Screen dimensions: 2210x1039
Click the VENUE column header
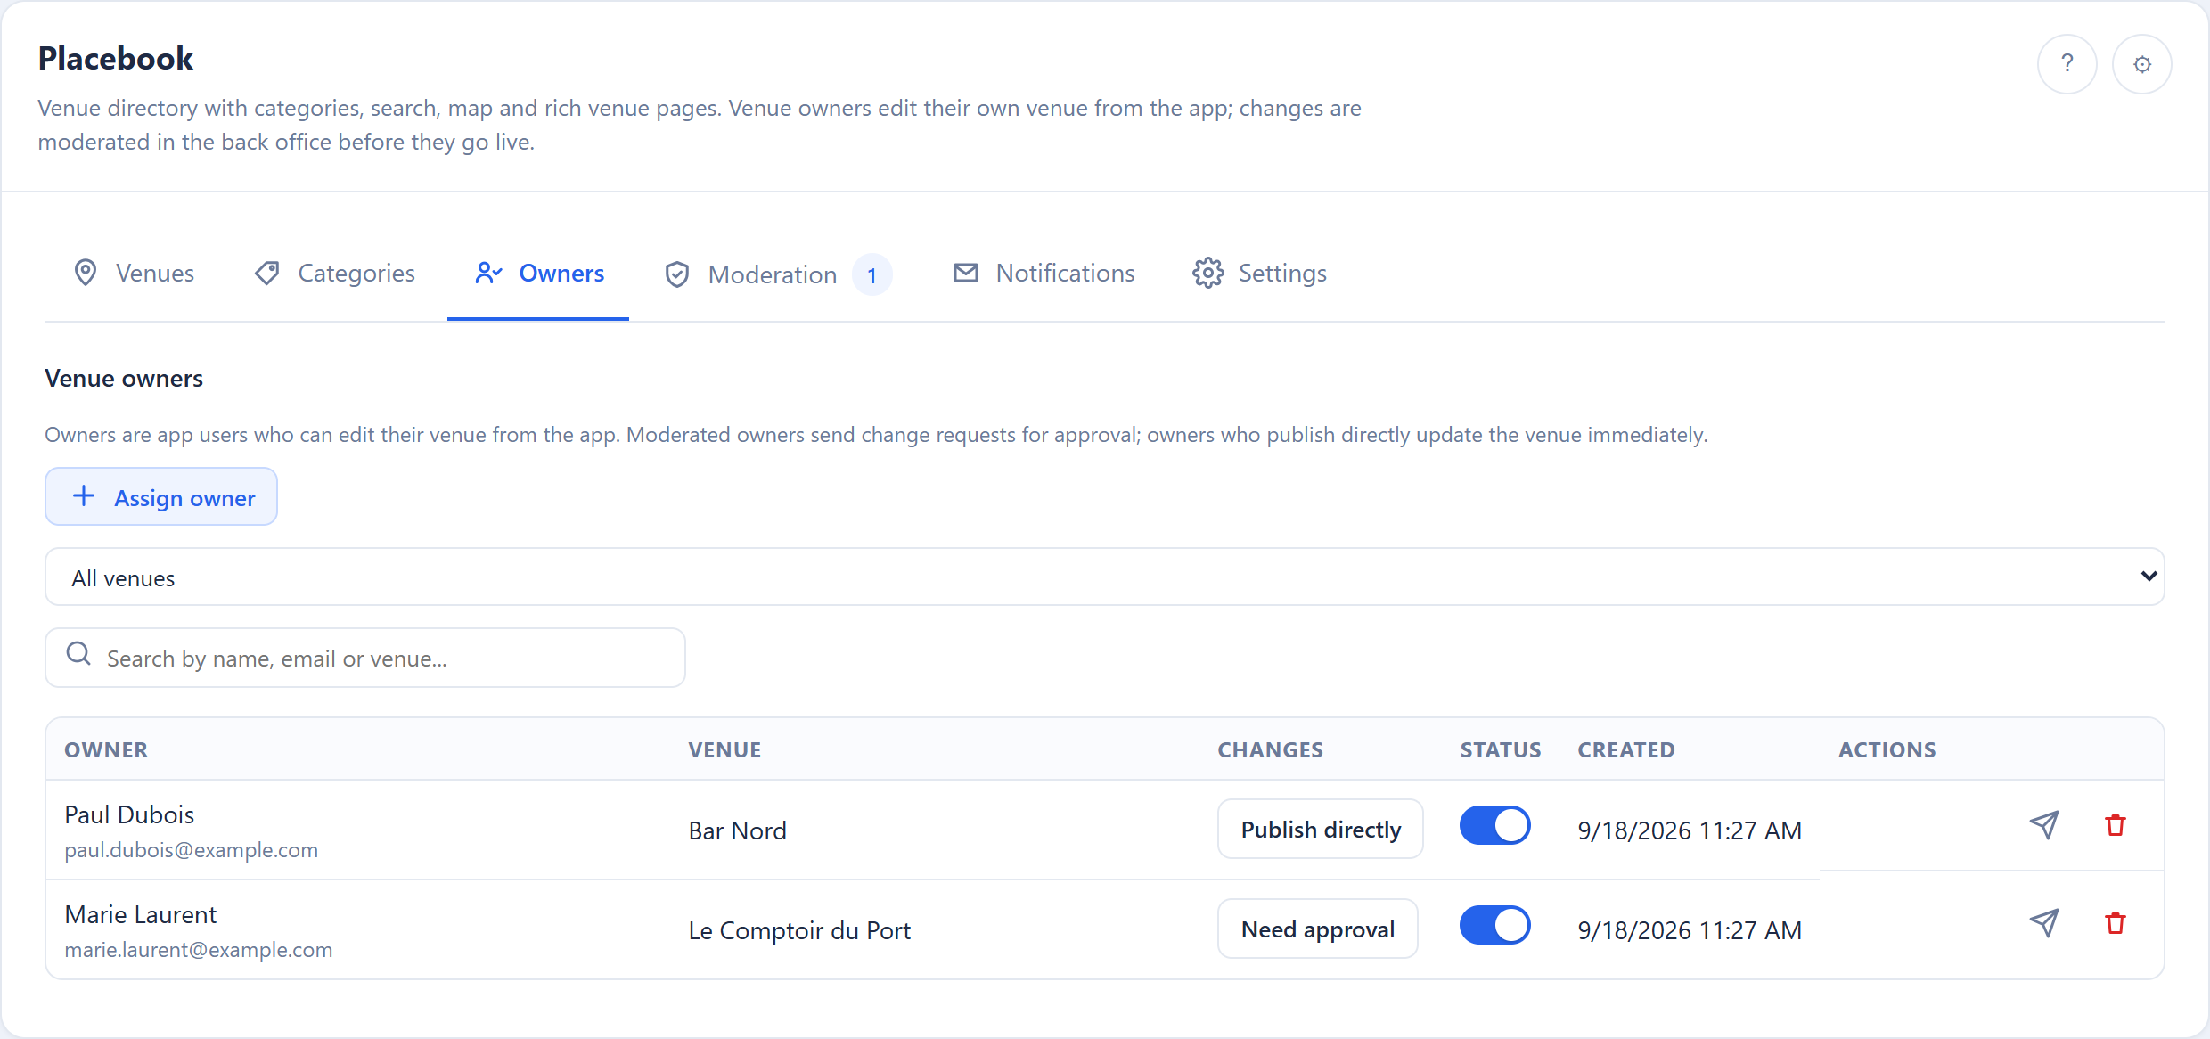(724, 750)
